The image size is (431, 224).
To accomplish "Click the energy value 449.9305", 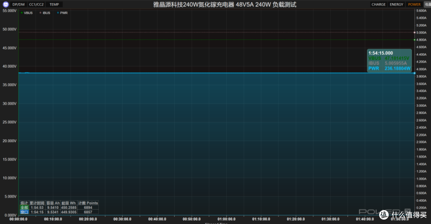I will (69, 212).
